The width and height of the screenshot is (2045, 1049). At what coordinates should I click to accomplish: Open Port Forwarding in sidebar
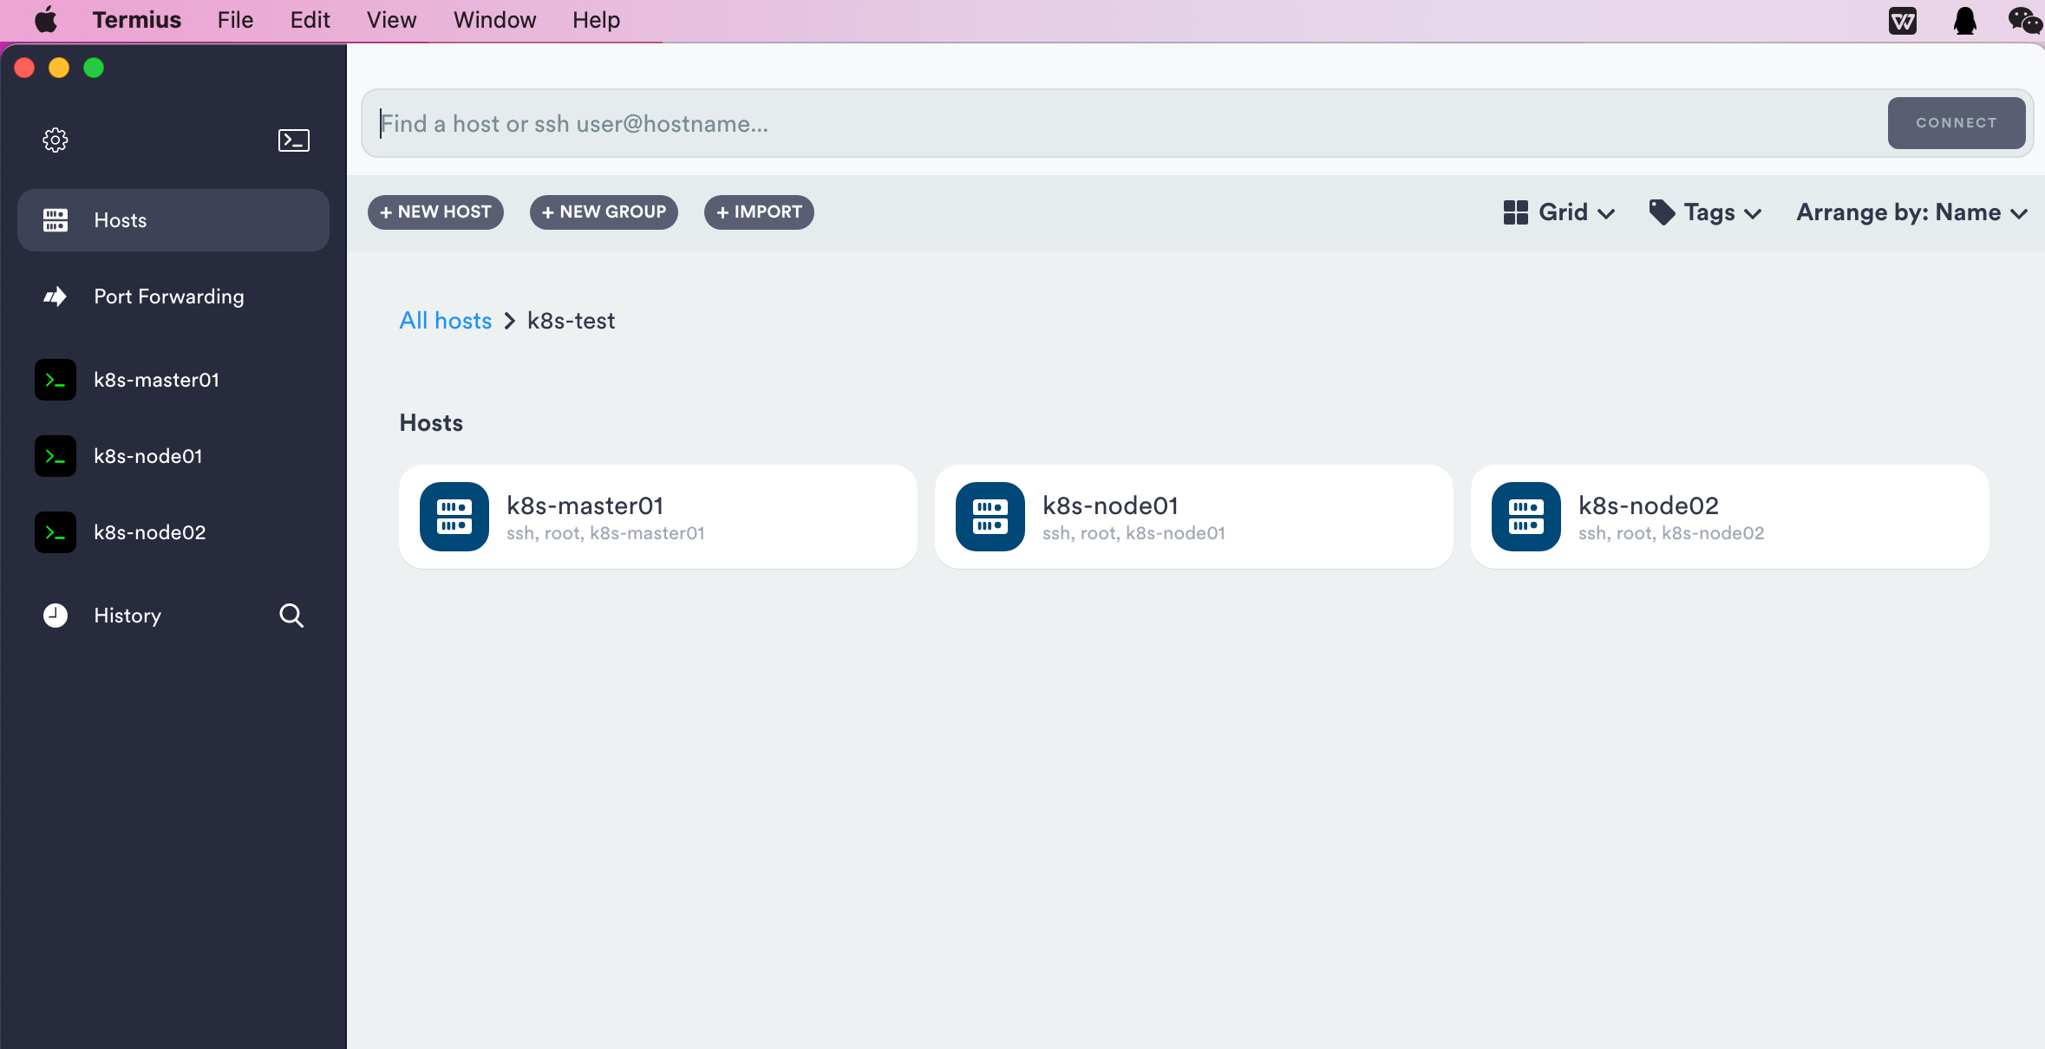click(x=173, y=296)
